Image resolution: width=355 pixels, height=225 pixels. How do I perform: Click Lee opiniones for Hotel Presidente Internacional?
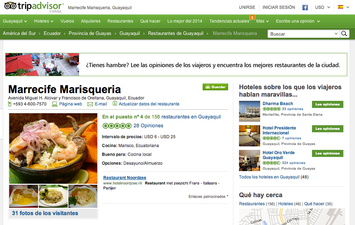(x=328, y=129)
